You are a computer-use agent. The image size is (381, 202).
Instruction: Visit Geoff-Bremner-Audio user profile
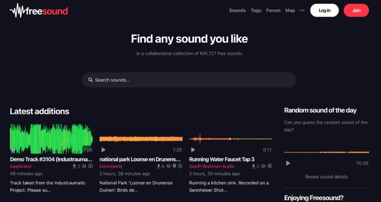212,166
